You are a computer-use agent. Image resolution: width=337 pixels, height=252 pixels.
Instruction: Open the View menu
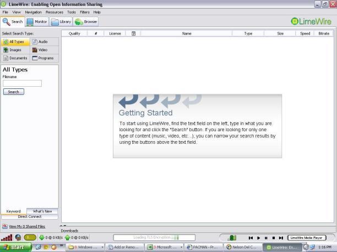tap(17, 12)
